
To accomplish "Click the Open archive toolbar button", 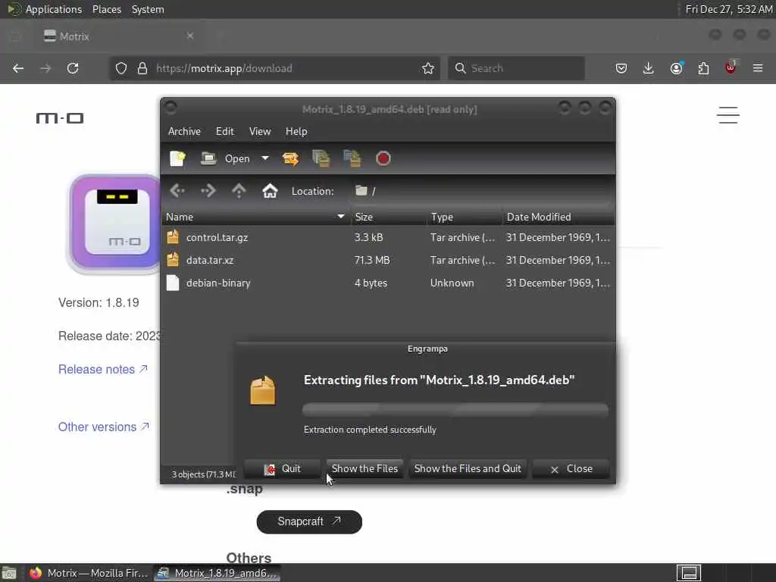I will click(x=226, y=158).
